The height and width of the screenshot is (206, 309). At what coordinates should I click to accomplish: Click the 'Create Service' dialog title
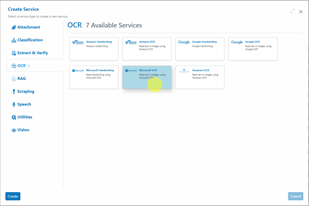click(23, 9)
